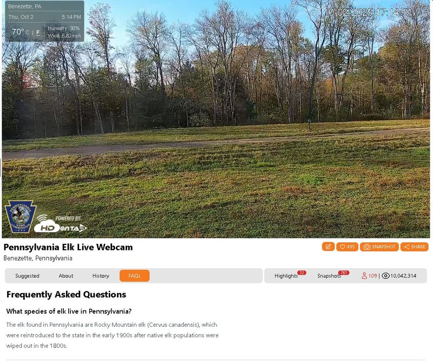Open the Suggested tab

tap(28, 276)
